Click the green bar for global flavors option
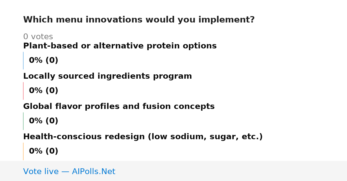The image size is (347, 181). [23, 121]
